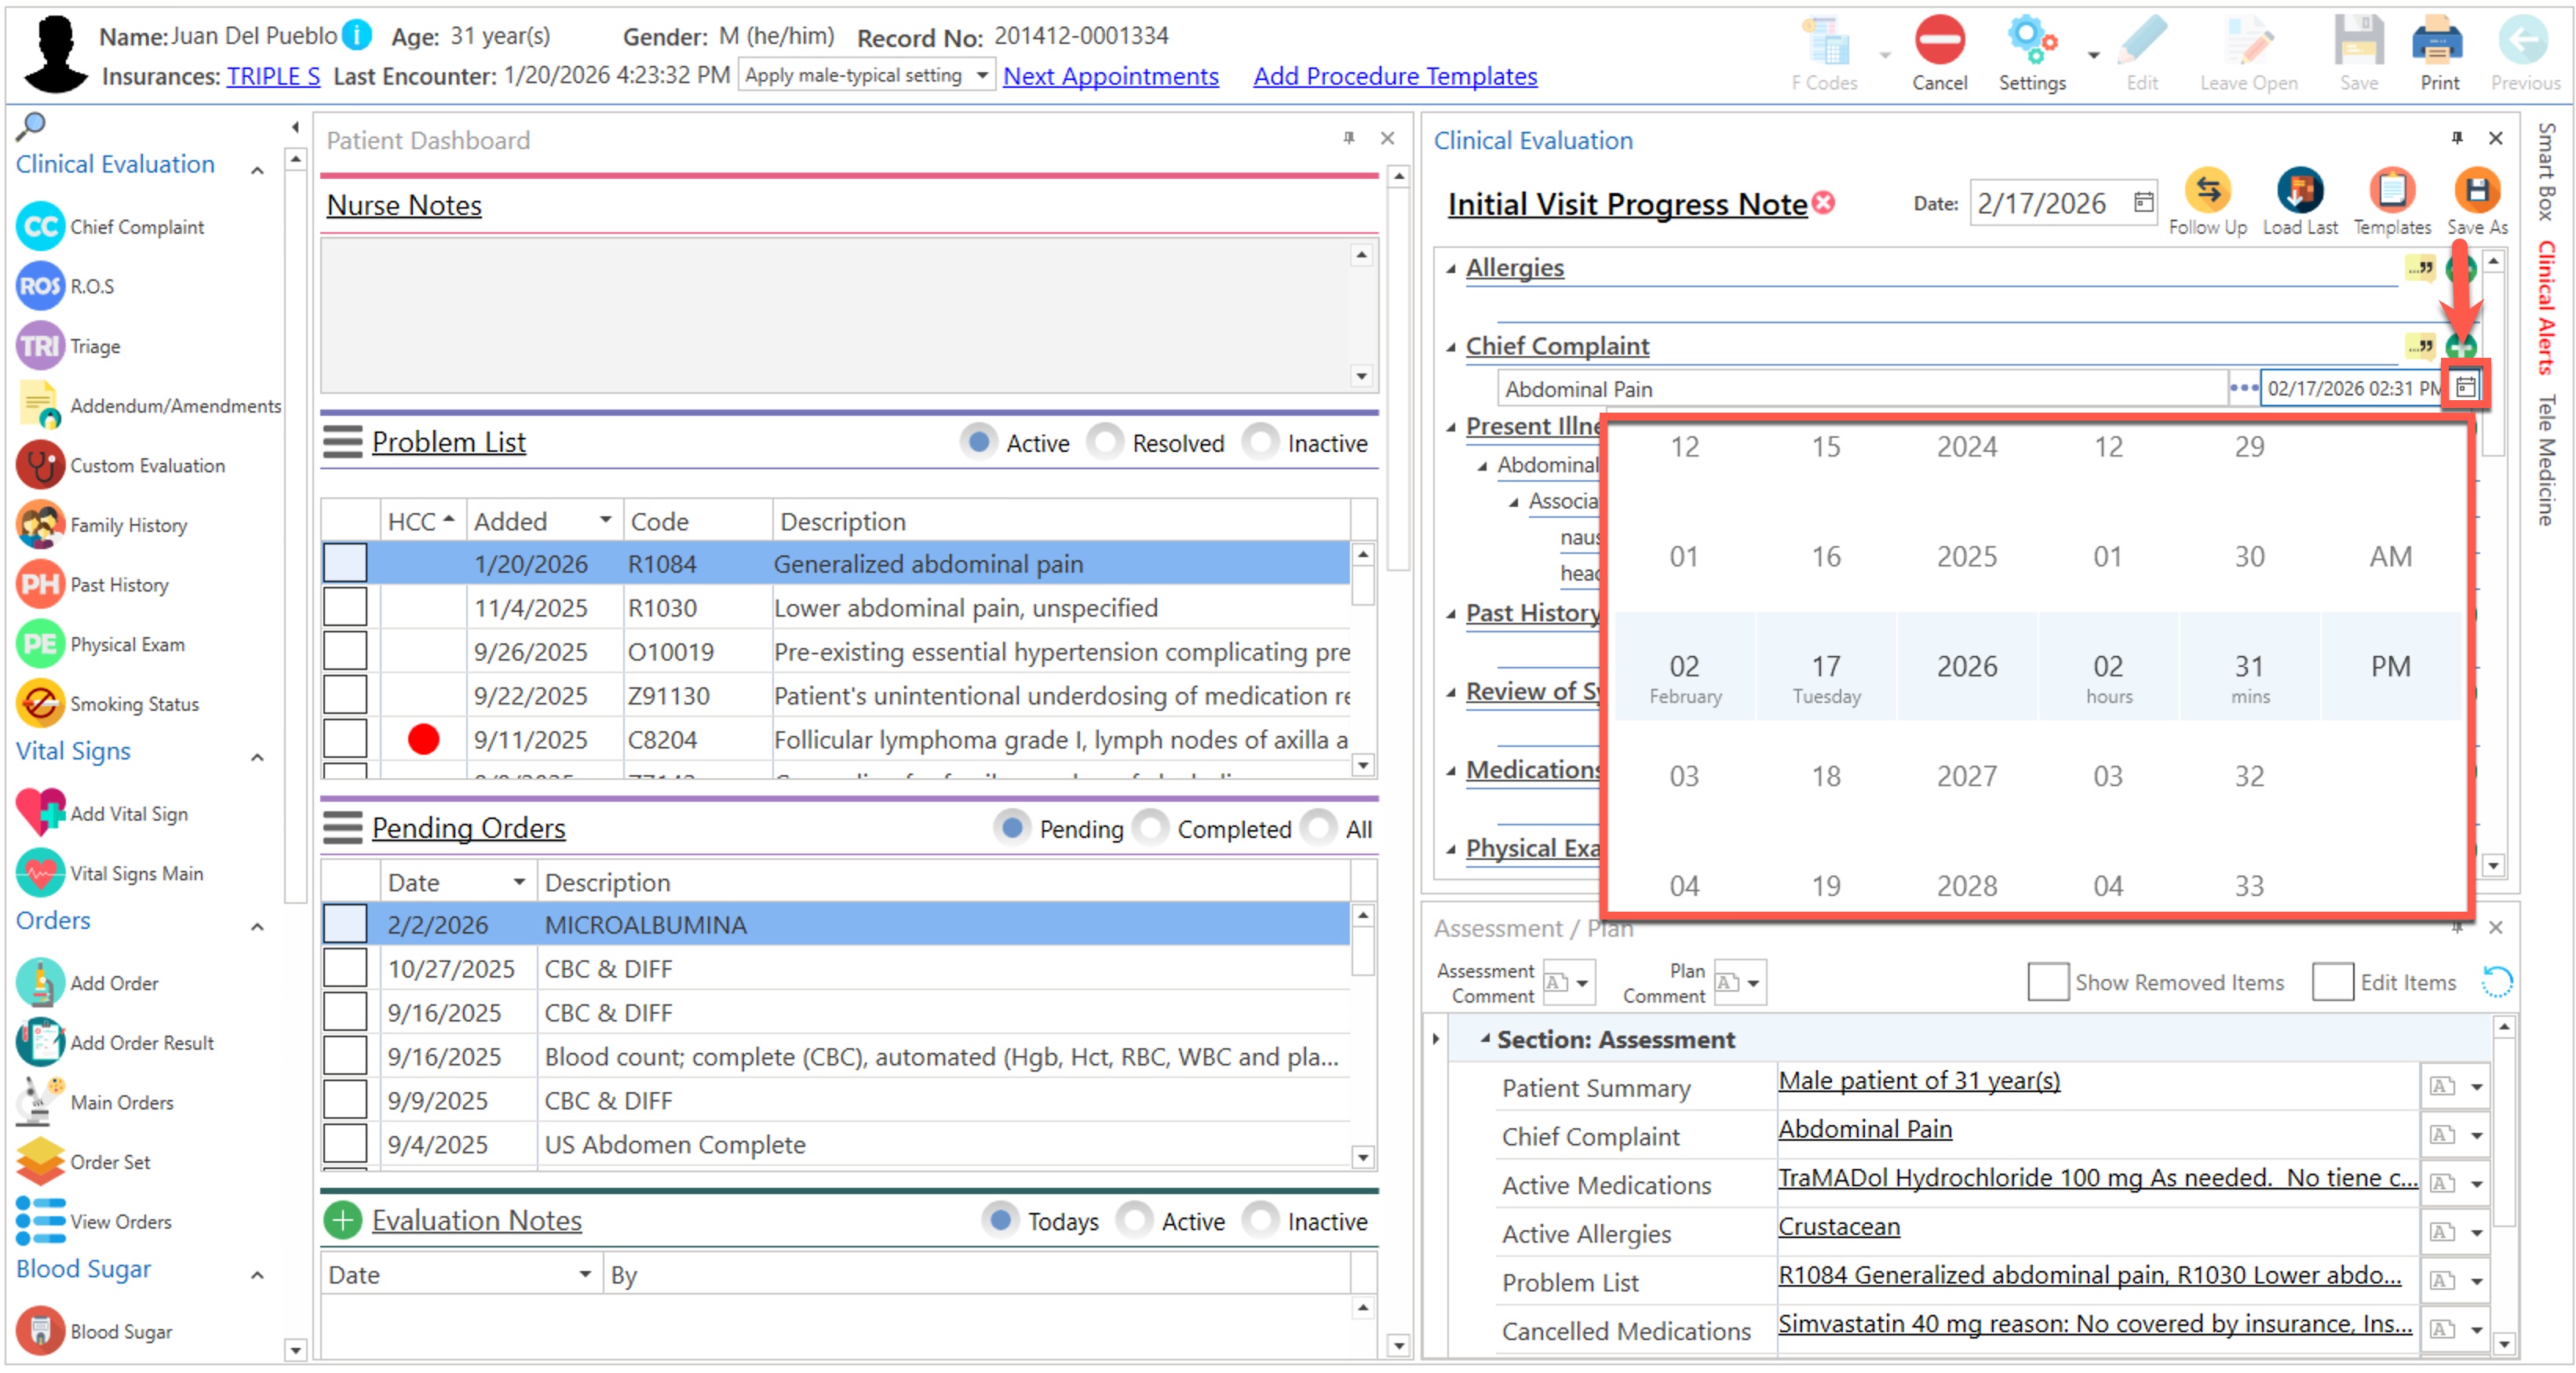Select the Completed radio in Pending Orders
This screenshot has height=1373, width=2576.
click(1151, 829)
